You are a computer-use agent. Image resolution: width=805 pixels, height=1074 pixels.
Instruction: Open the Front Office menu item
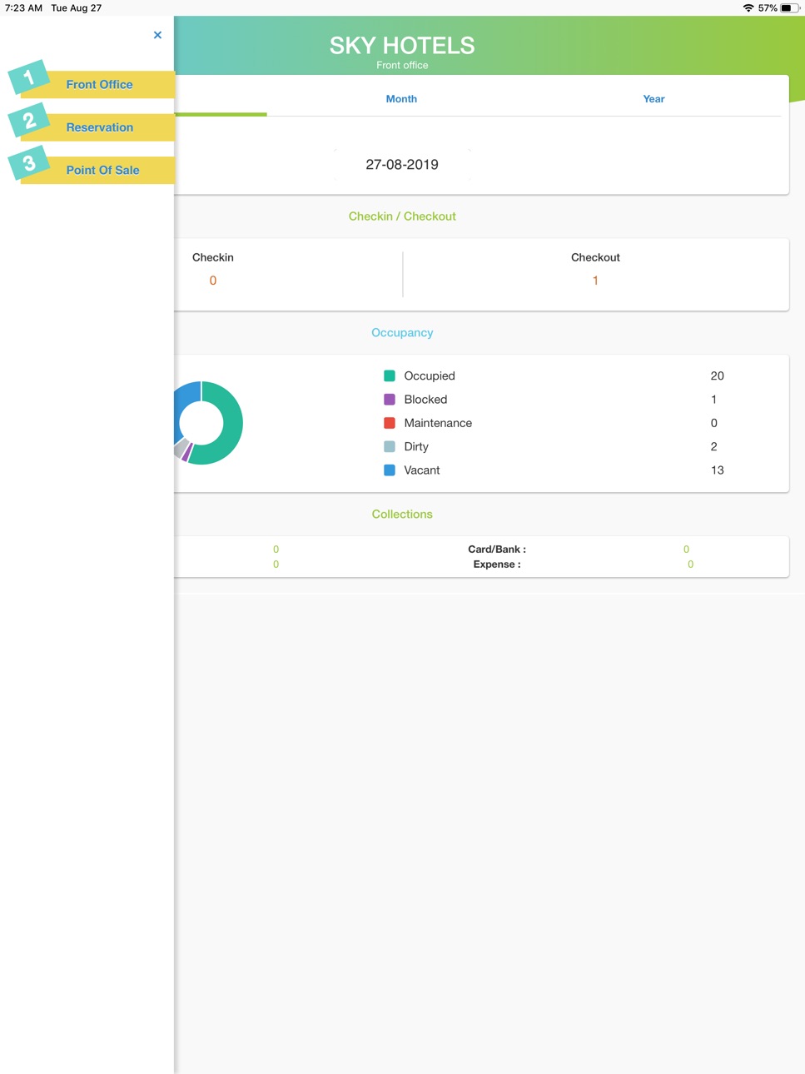(x=99, y=84)
